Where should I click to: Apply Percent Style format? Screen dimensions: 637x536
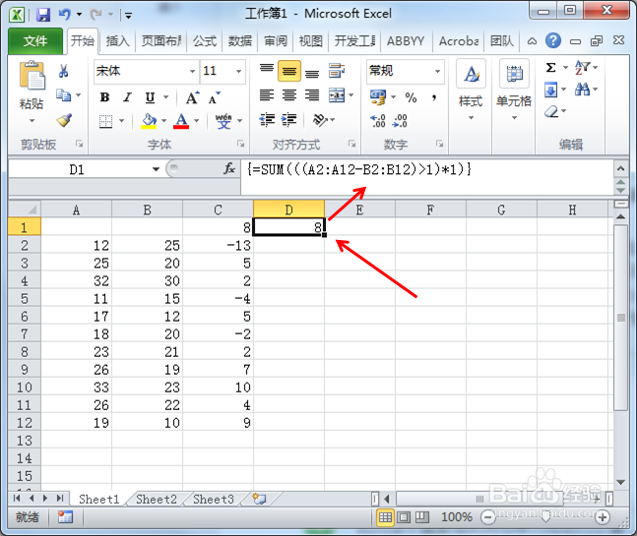click(x=411, y=97)
